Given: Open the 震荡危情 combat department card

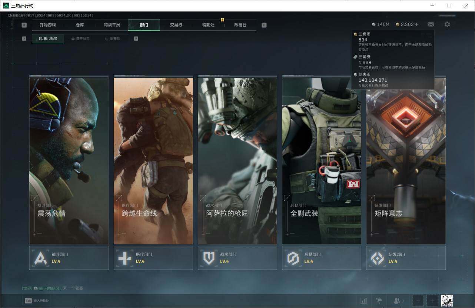Looking at the screenshot, I should [x=69, y=160].
